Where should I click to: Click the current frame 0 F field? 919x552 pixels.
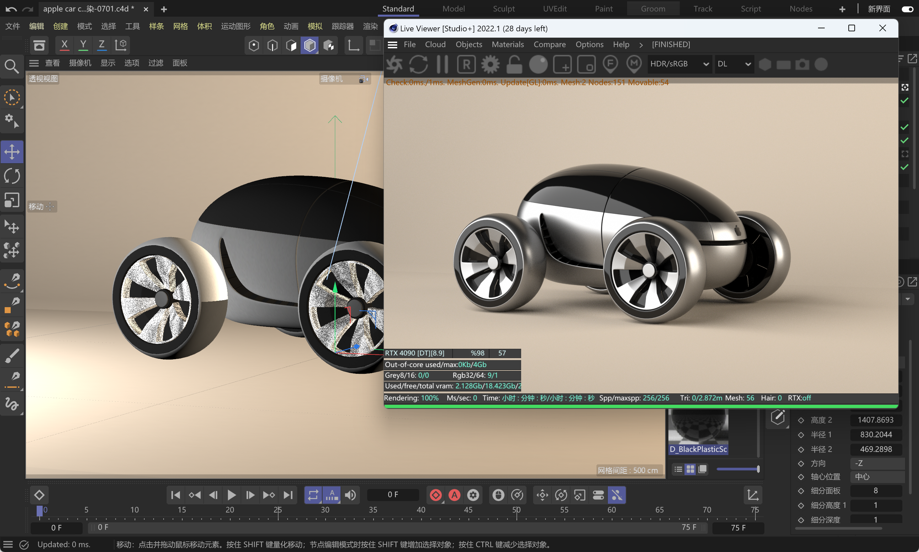(393, 495)
